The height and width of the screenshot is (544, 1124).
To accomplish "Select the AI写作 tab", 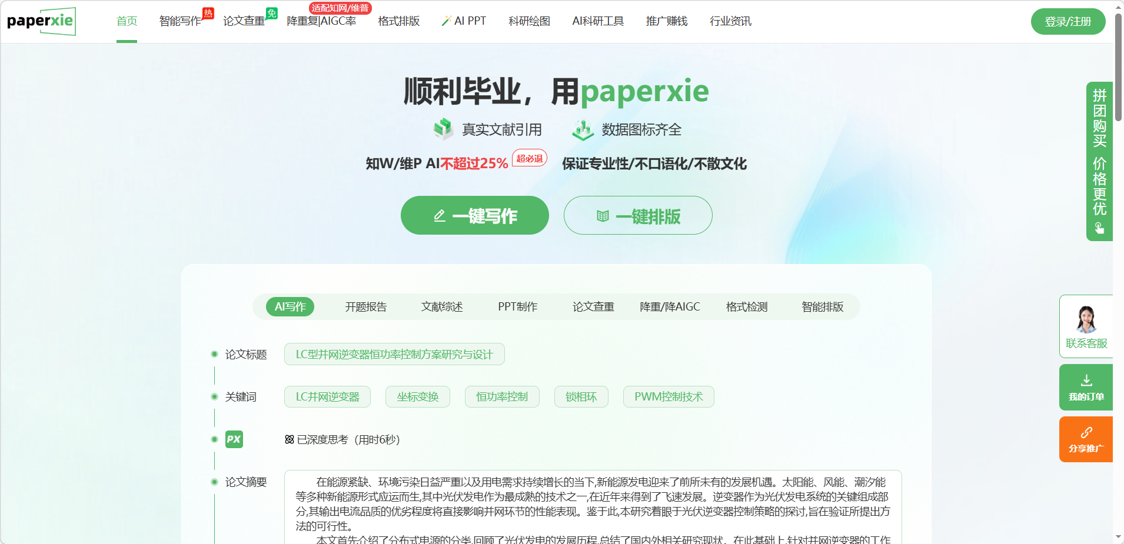I will coord(290,306).
